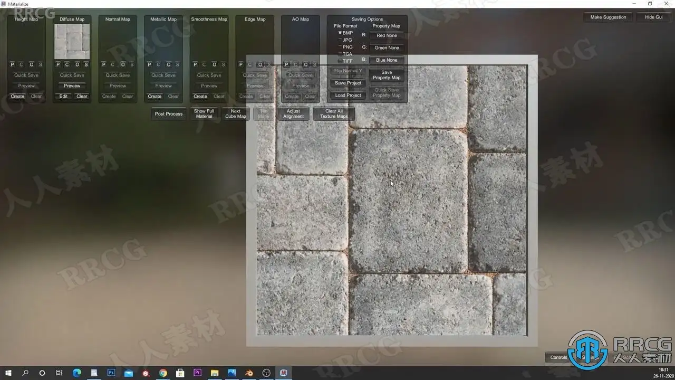Select PNG file format
This screenshot has height=380, width=675.
[346, 47]
